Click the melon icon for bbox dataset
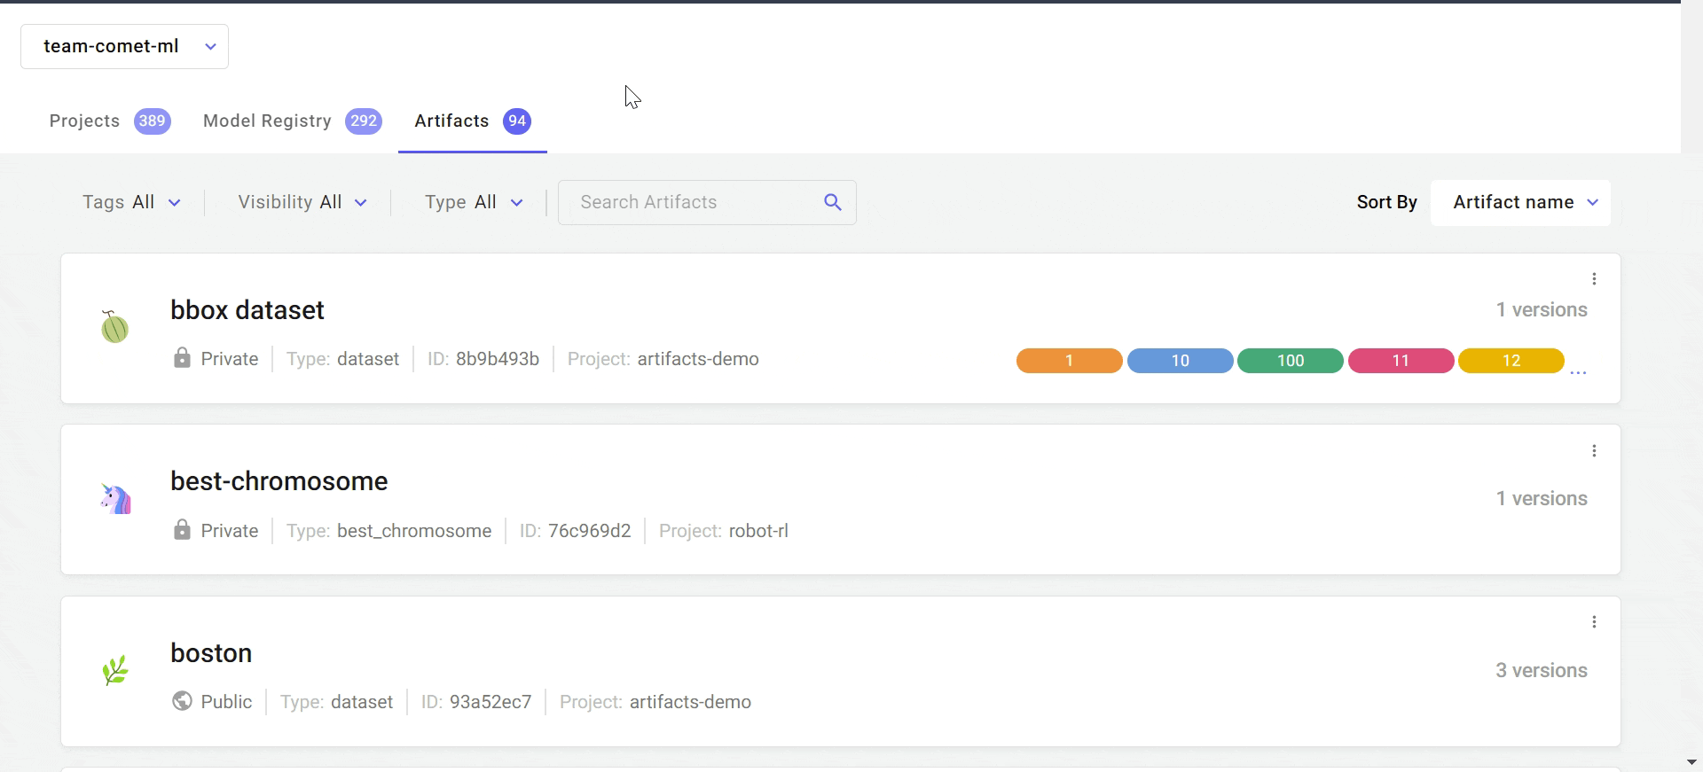Image resolution: width=1703 pixels, height=772 pixels. click(x=114, y=327)
